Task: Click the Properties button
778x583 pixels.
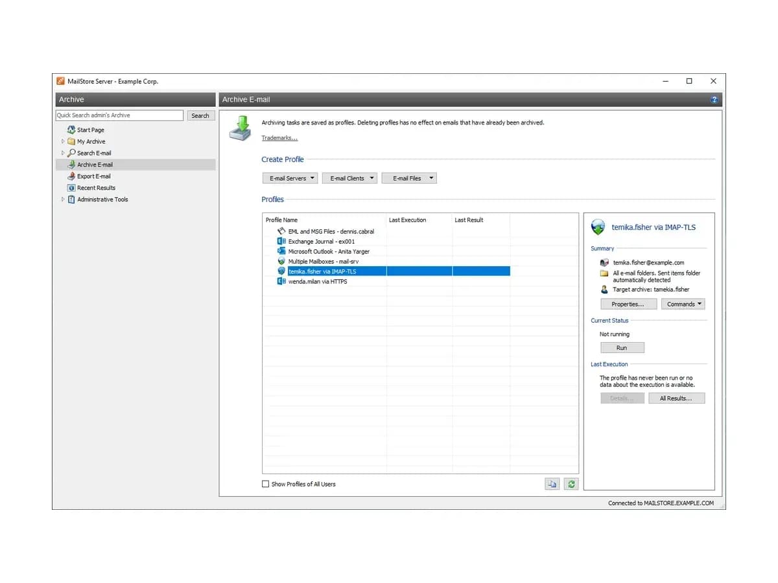Action: tap(628, 304)
